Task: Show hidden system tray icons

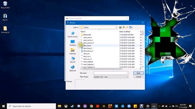Action: (159, 106)
